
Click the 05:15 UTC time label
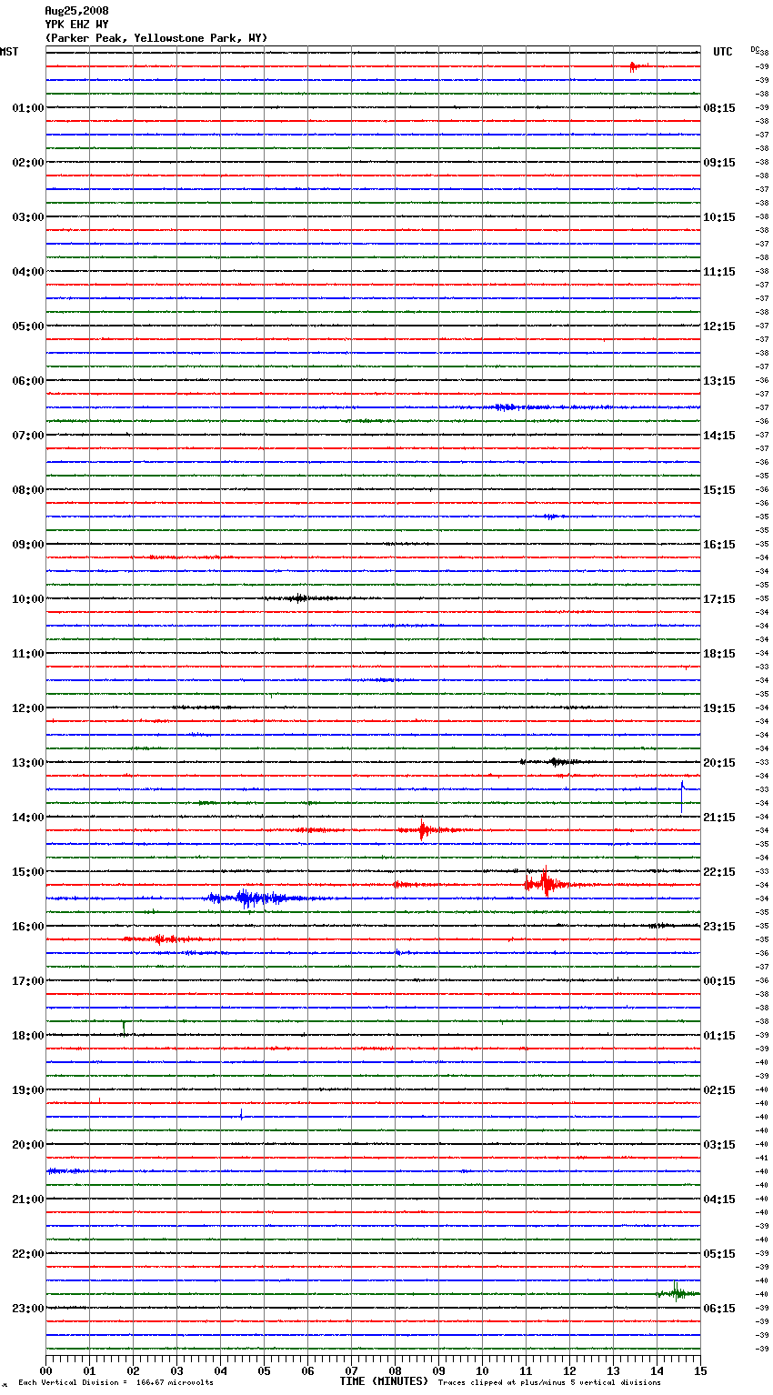coord(719,1254)
